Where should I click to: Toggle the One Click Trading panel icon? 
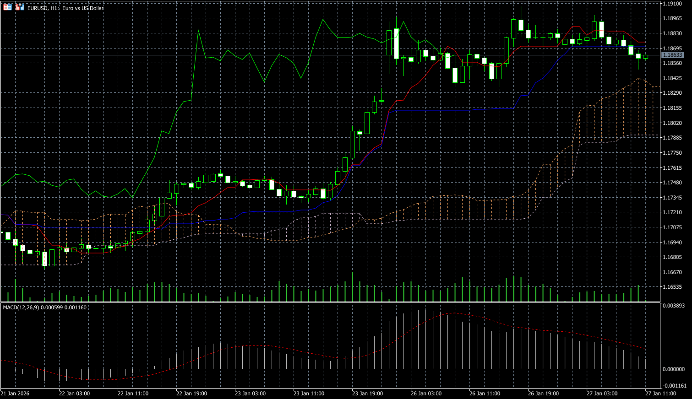(20, 7)
